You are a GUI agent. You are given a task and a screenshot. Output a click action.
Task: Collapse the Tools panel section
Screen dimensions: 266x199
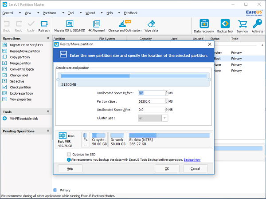click(48, 111)
